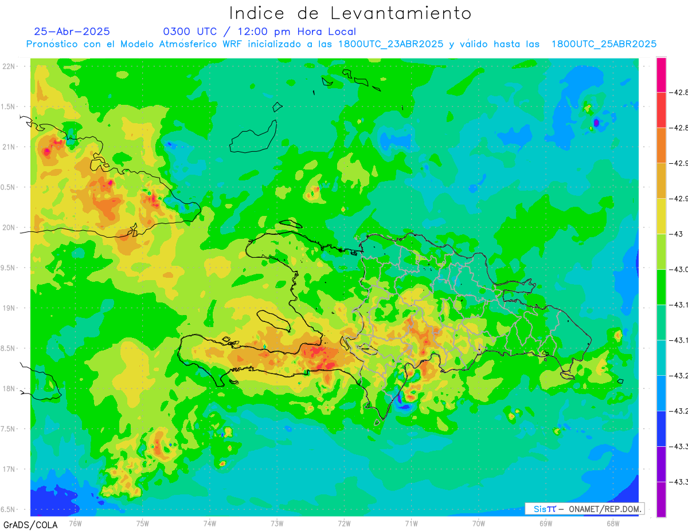This screenshot has width=688, height=531.
Task: Click the "69W" longitude label
Action: pyautogui.click(x=546, y=523)
